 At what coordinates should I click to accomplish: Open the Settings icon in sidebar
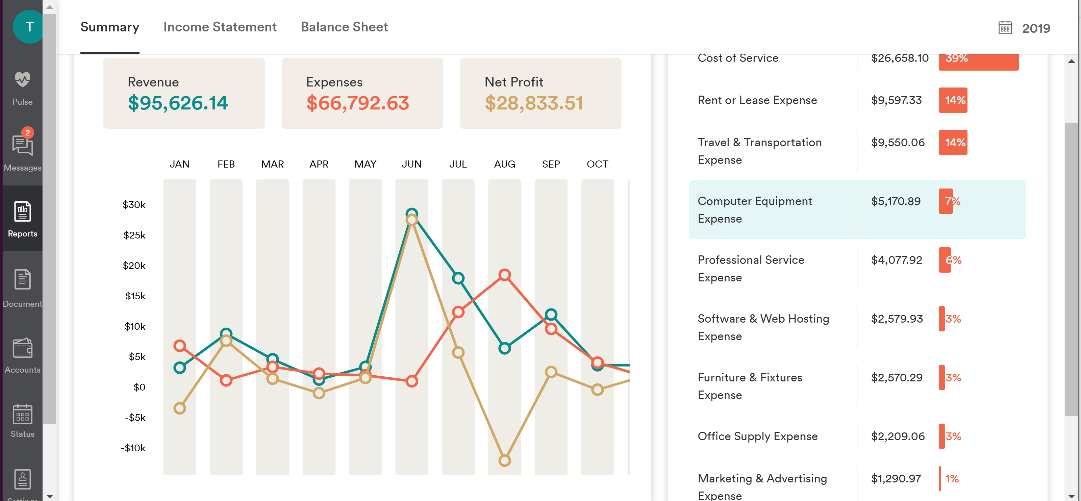point(22,480)
